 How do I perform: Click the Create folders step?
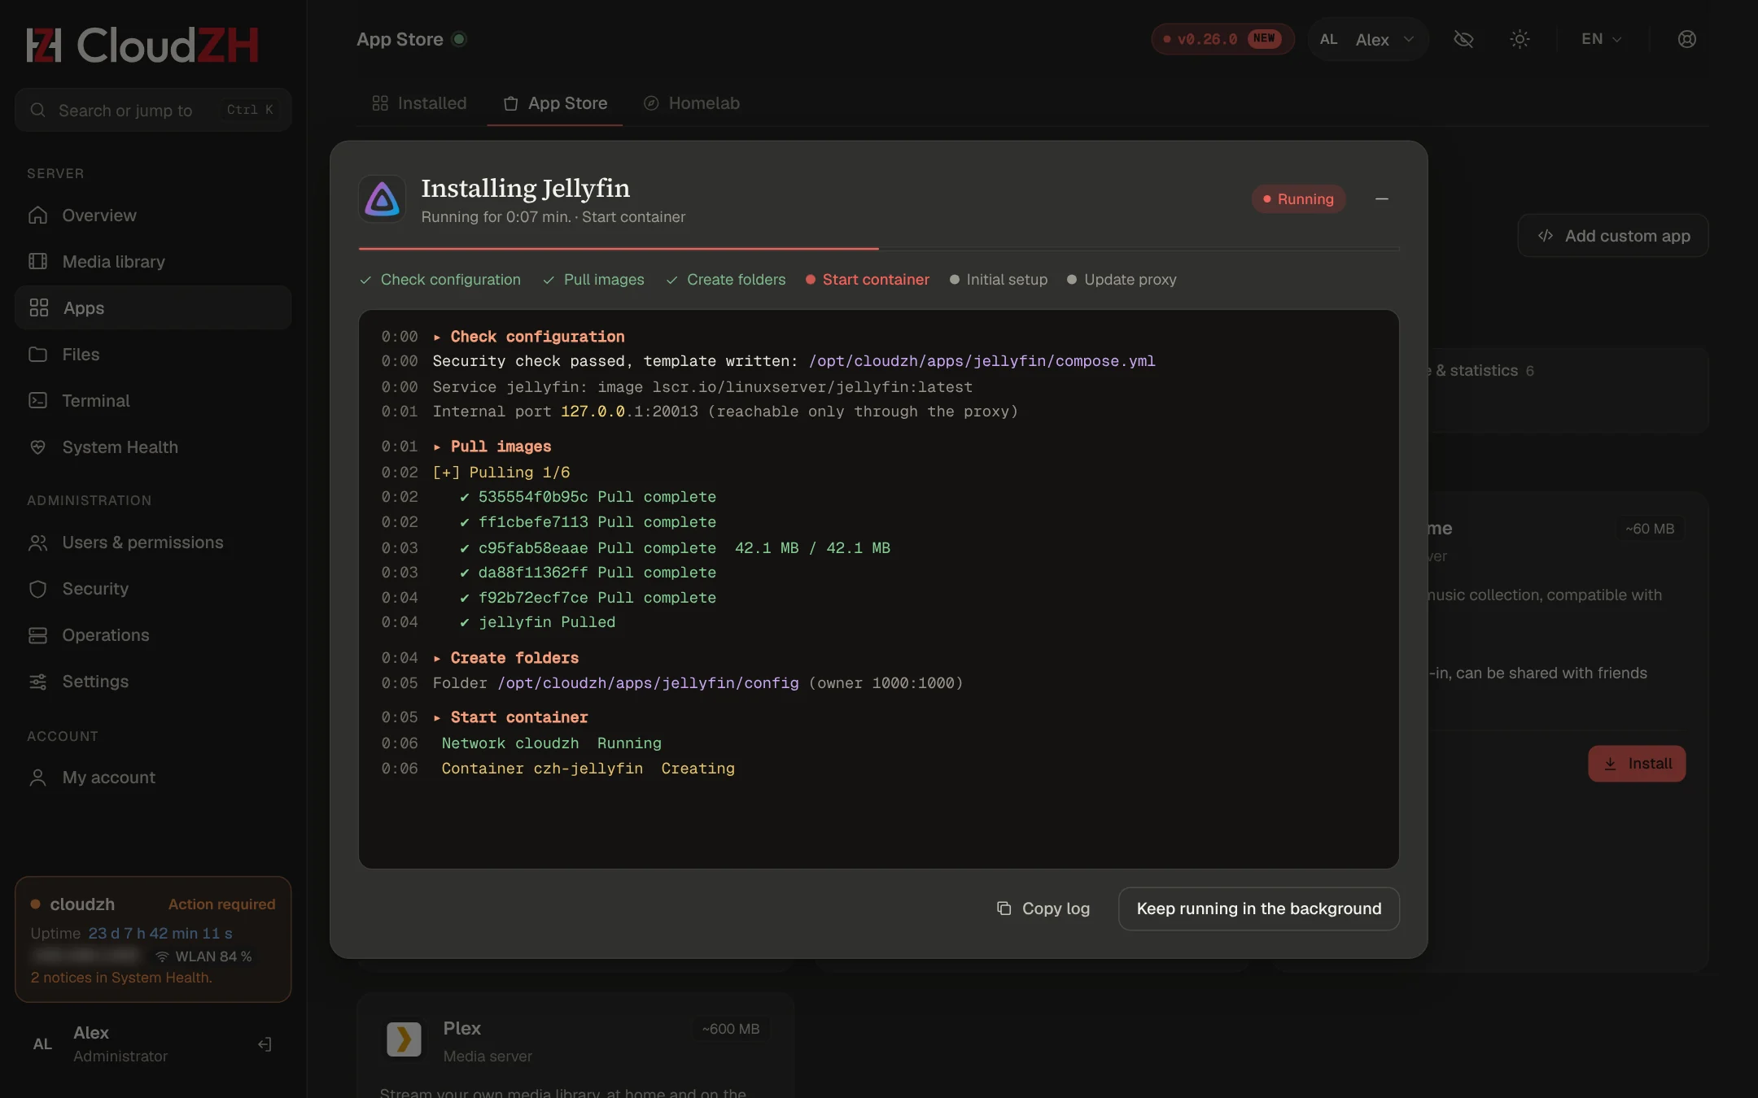(x=726, y=280)
